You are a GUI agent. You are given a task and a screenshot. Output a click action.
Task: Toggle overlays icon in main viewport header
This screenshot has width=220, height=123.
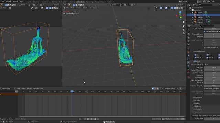click(166, 8)
